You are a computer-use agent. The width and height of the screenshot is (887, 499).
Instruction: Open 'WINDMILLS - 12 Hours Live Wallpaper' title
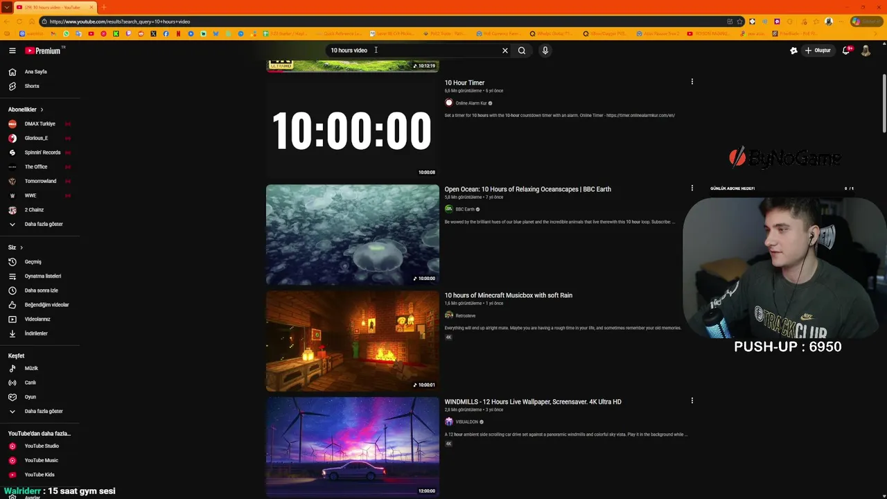coord(533,402)
